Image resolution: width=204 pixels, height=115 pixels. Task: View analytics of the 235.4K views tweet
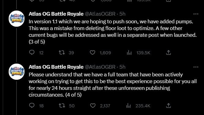pyautogui.click(x=128, y=105)
